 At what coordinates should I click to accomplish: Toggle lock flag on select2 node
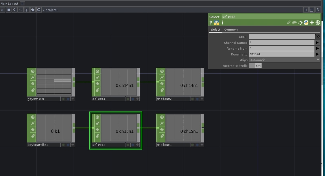(97, 136)
